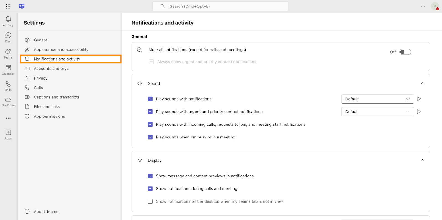442x220 pixels.
Task: Open Apps store in the left rail
Action: (8, 135)
